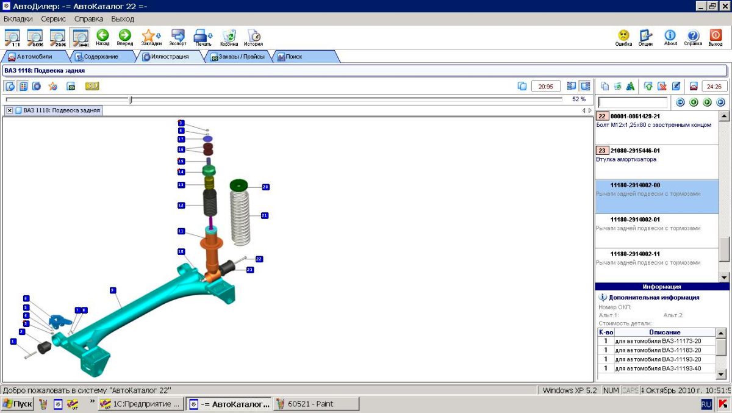Open the About dialog

tap(670, 37)
